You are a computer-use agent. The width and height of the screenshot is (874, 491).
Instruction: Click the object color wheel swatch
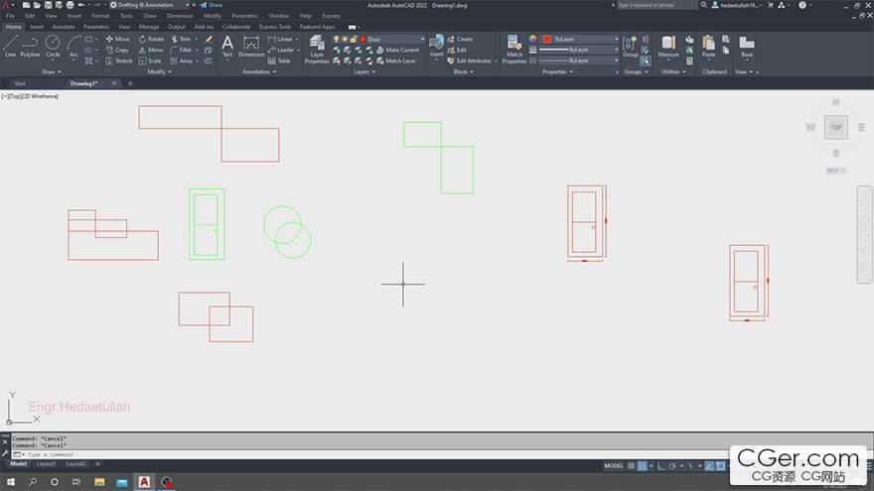pos(533,39)
